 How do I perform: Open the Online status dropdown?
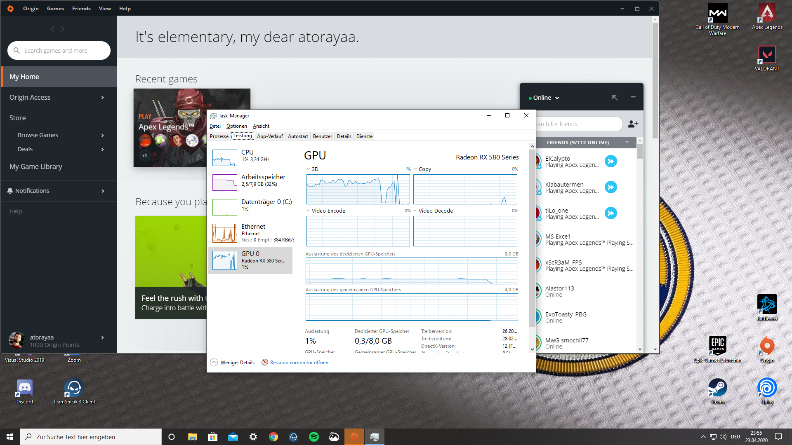pyautogui.click(x=544, y=98)
